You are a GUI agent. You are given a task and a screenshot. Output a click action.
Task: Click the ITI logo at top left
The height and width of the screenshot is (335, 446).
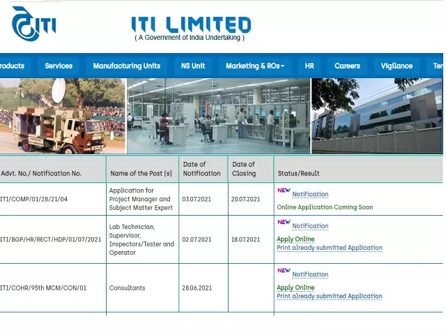coord(33,24)
